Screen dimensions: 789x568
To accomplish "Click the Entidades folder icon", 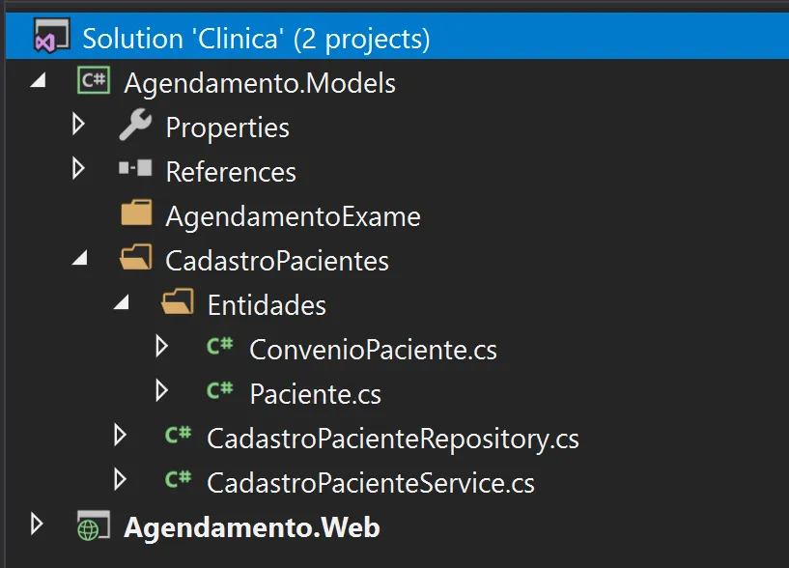I will pyautogui.click(x=178, y=303).
